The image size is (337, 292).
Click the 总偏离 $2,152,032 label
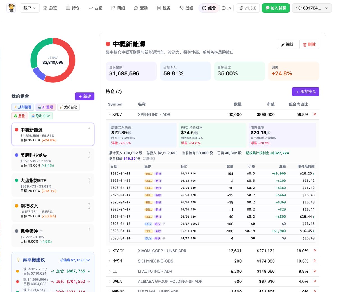click(75, 260)
